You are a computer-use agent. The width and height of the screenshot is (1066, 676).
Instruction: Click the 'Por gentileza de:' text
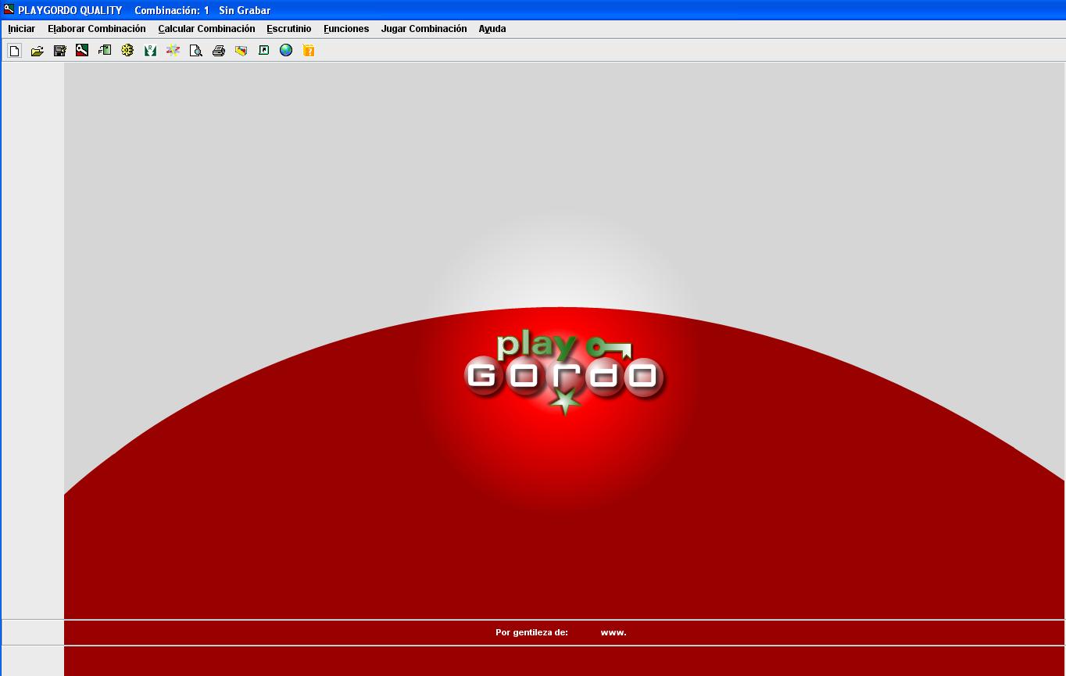click(x=531, y=632)
